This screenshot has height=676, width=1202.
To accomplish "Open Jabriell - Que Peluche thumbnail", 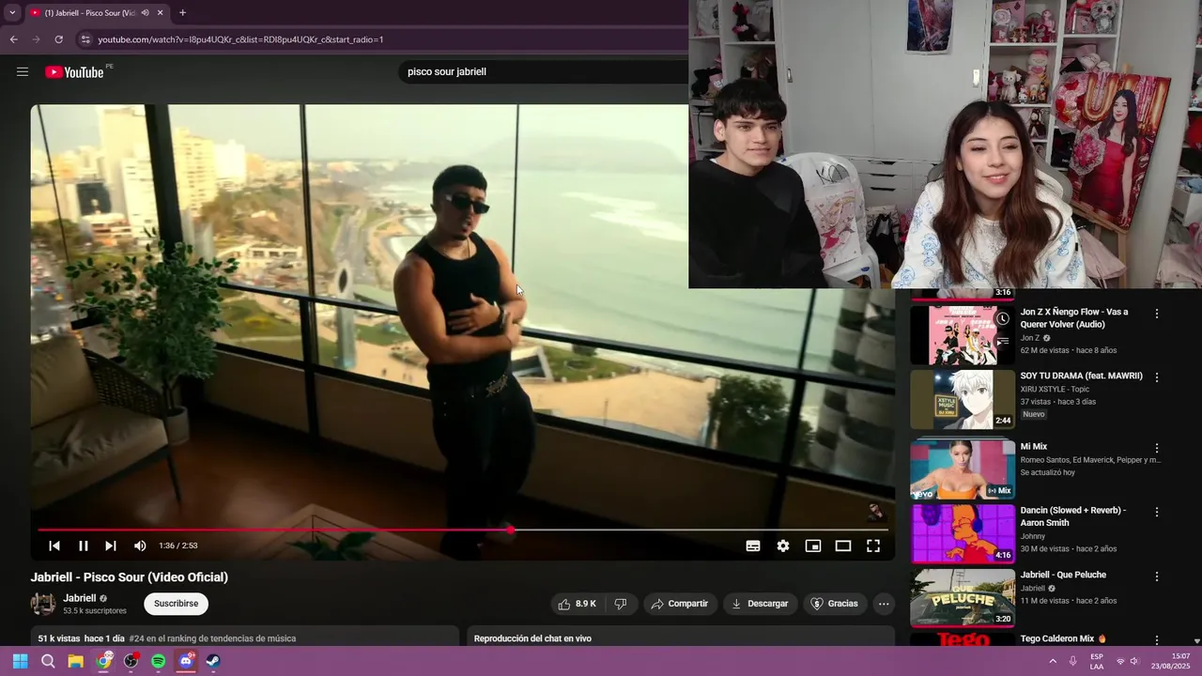I will 963,597.
